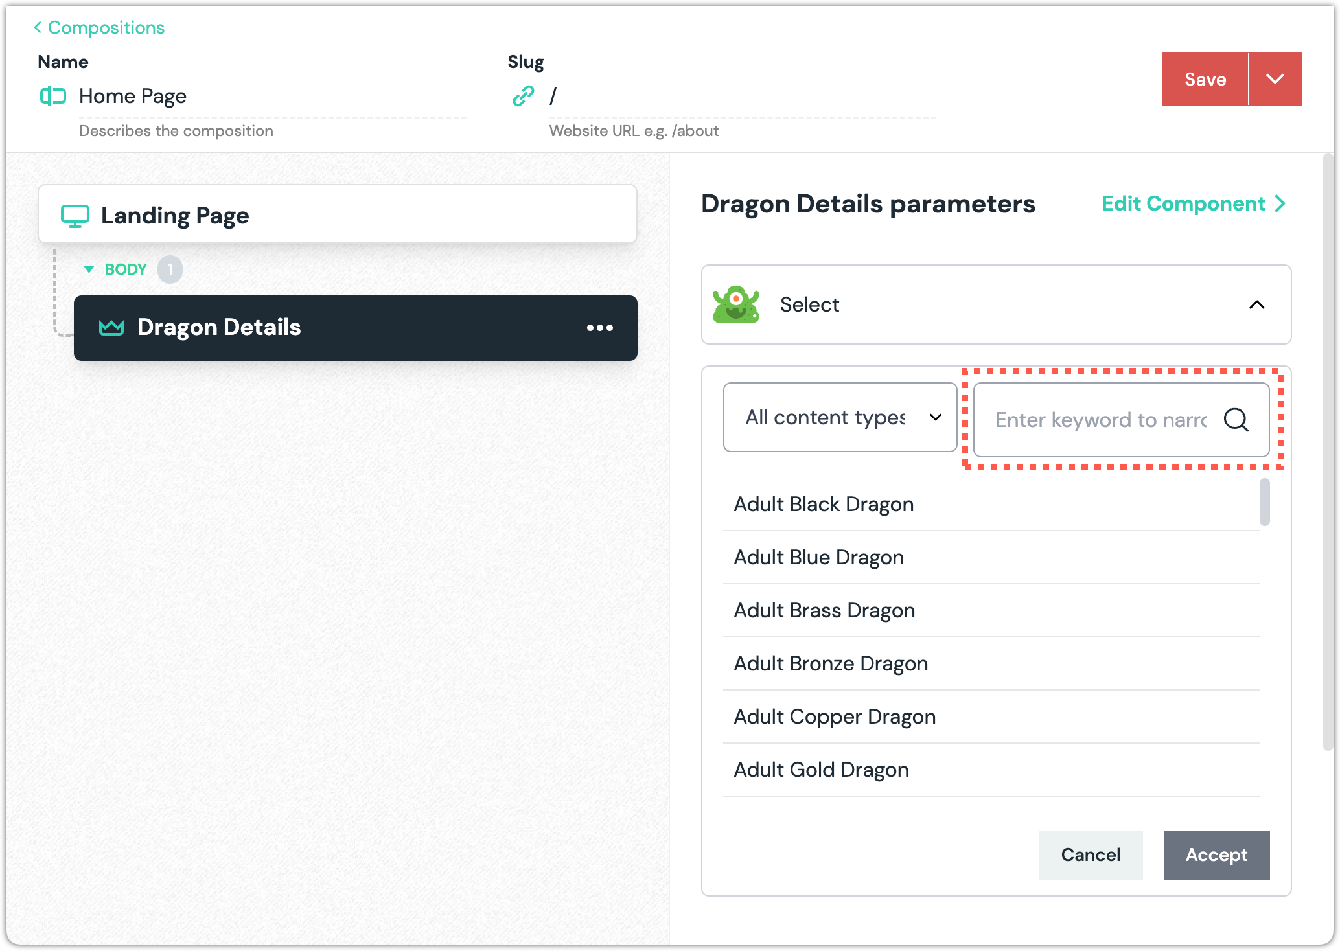Image resolution: width=1340 pixels, height=951 pixels.
Task: Click the crown icon on Dragon Details
Action: pos(111,328)
